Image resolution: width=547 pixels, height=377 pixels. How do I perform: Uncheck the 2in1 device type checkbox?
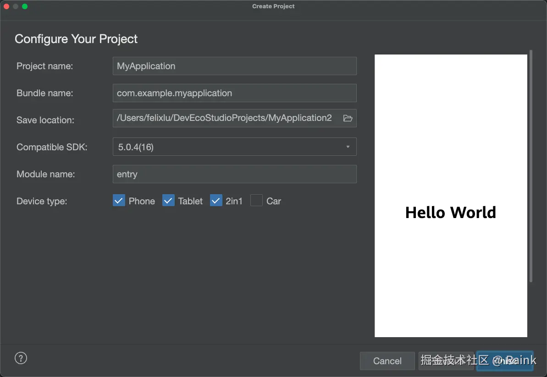(x=216, y=201)
